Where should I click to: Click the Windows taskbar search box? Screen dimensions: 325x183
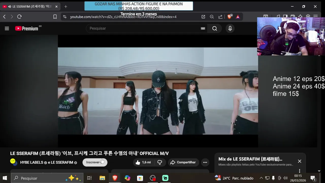pos(47,178)
